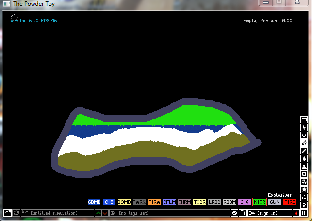Select the red FIRE element
This screenshot has width=312, height=221.
pos(290,202)
